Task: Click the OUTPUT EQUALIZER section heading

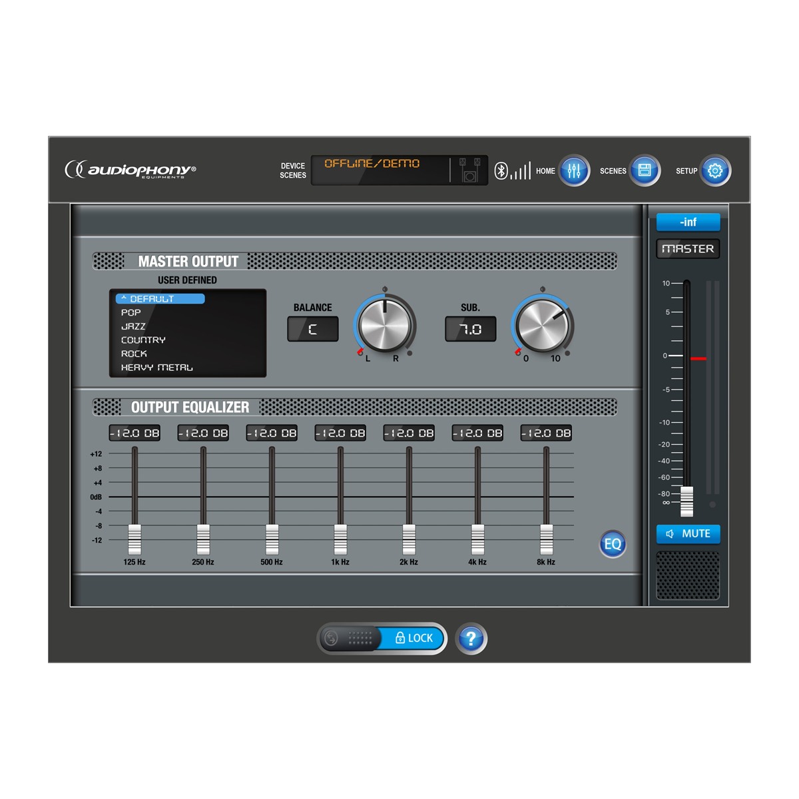Action: pos(190,407)
